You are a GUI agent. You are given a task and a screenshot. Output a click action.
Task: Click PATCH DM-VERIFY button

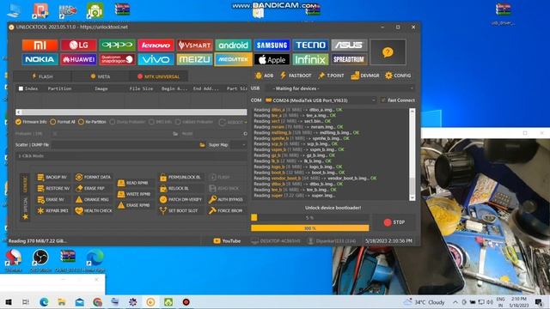(181, 200)
